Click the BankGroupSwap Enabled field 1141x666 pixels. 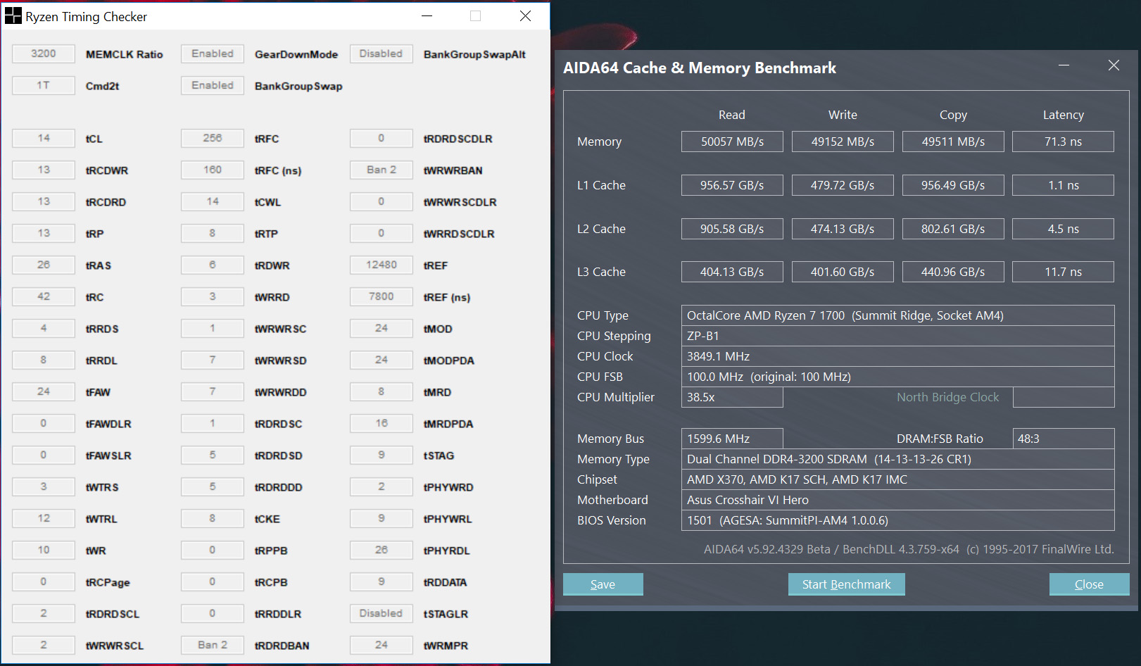click(x=213, y=85)
